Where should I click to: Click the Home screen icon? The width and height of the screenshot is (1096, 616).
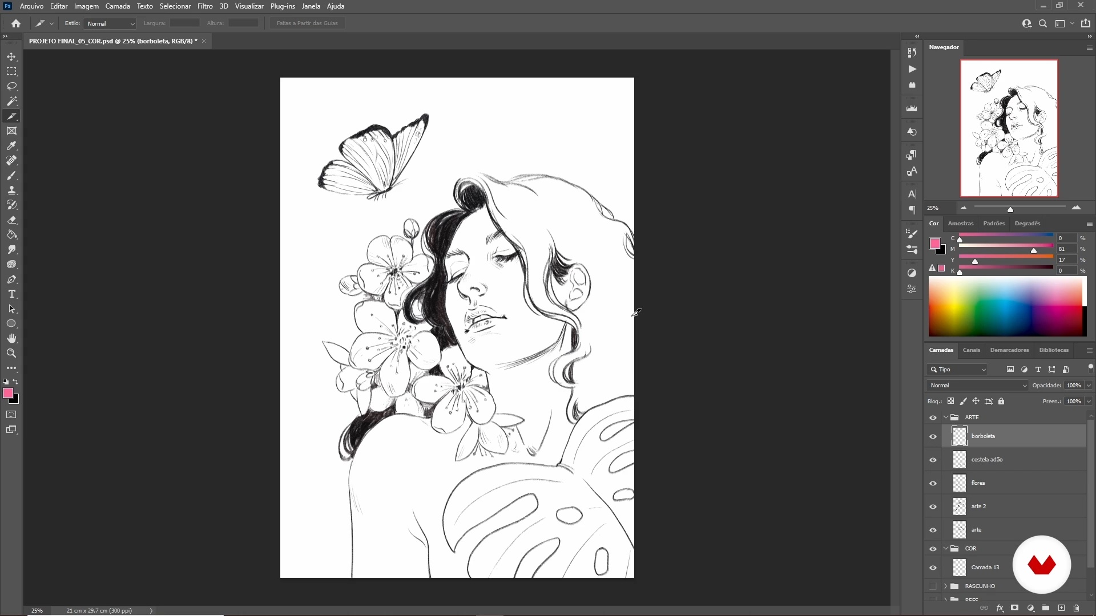tap(16, 23)
